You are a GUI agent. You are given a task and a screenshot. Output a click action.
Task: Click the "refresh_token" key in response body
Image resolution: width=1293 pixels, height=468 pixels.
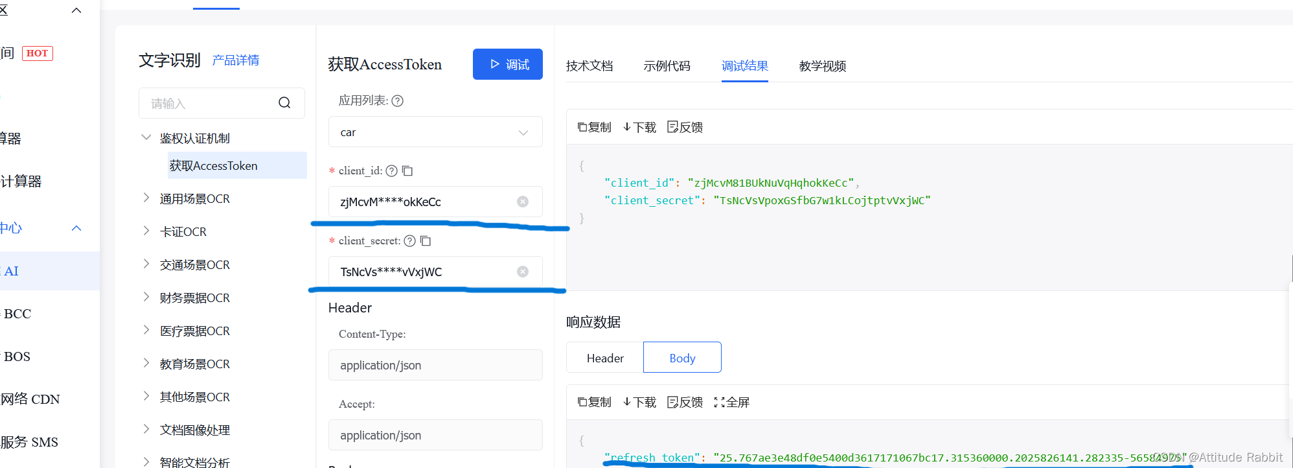[x=652, y=458]
